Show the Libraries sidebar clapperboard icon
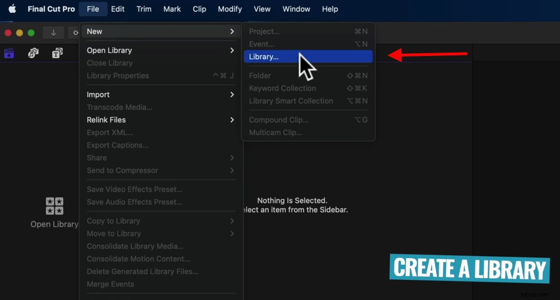Viewport: 560px width, 300px height. coord(9,53)
